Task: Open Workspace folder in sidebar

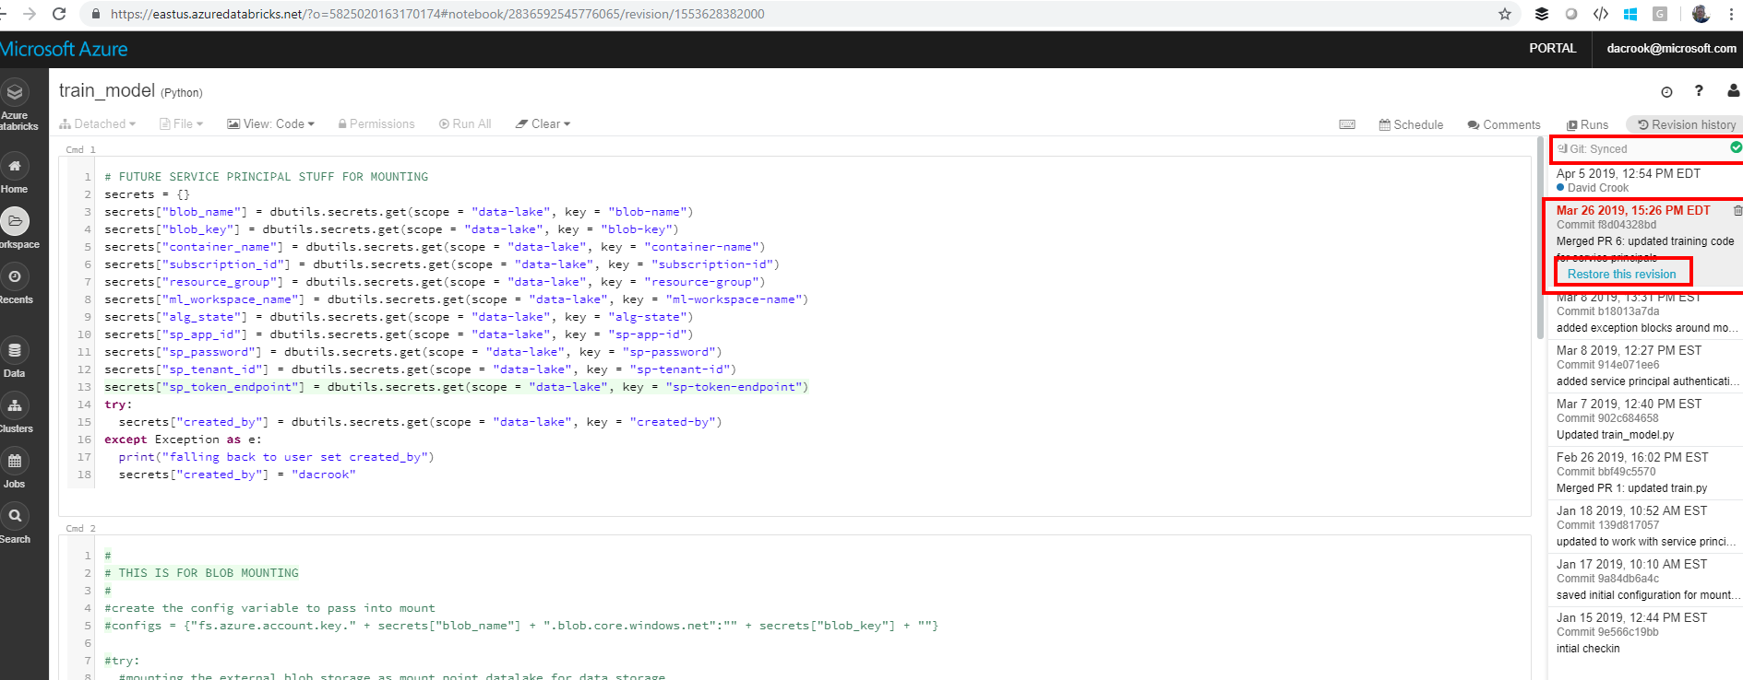Action: (16, 229)
